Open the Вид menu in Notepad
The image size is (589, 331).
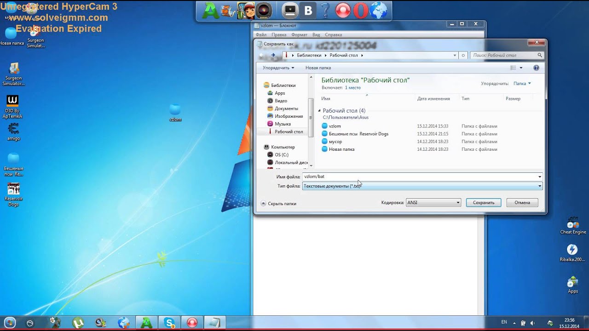[316, 34]
